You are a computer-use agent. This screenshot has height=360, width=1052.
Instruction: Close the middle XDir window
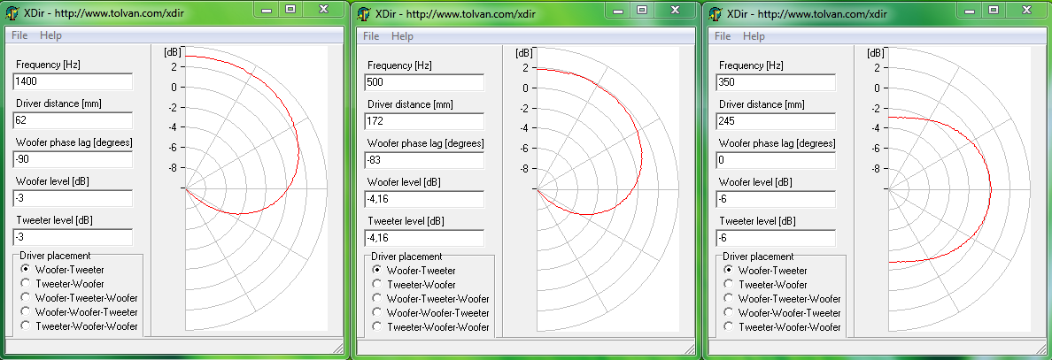[x=675, y=10]
